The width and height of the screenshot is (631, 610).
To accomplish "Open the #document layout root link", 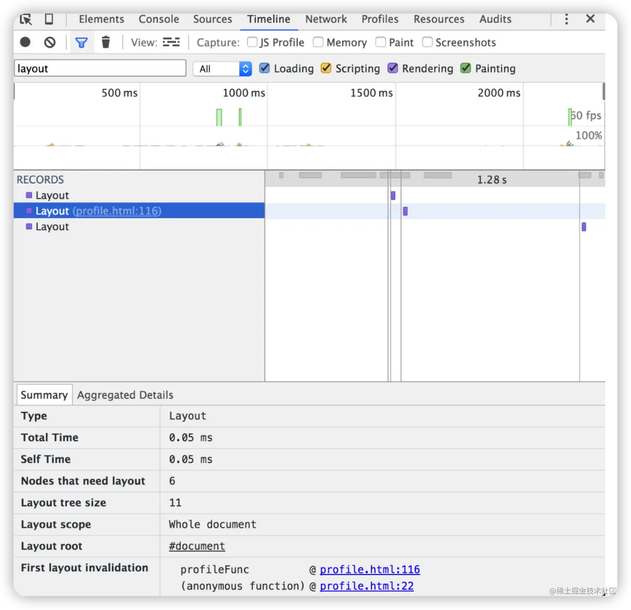I will pyautogui.click(x=197, y=546).
